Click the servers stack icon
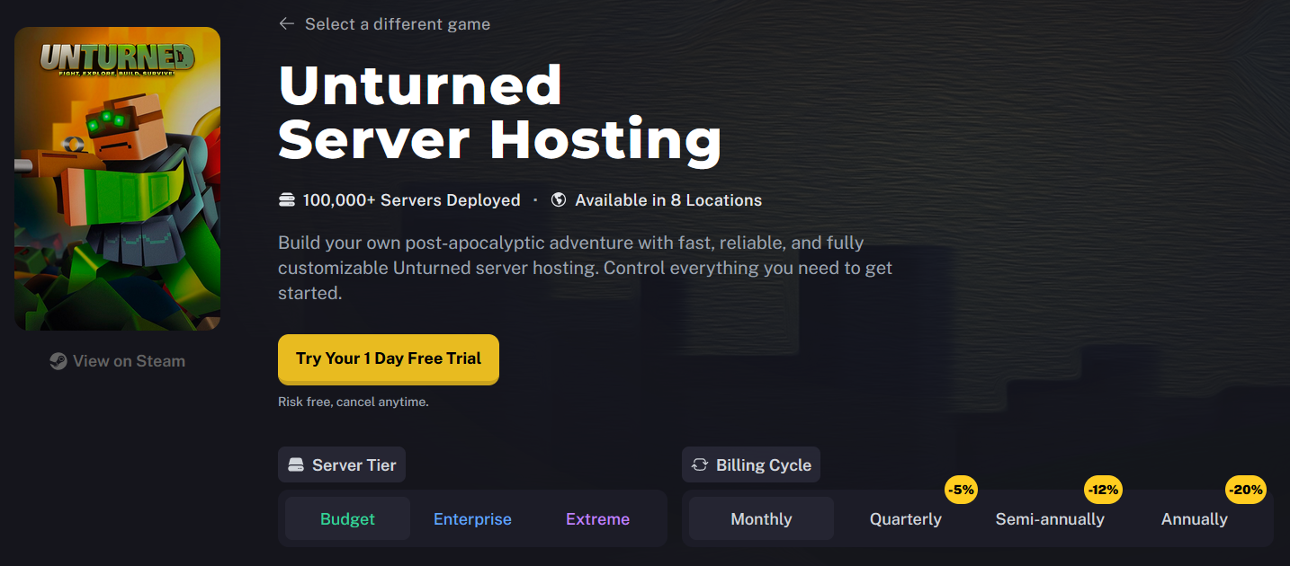Viewport: 1290px width, 566px height. (287, 200)
